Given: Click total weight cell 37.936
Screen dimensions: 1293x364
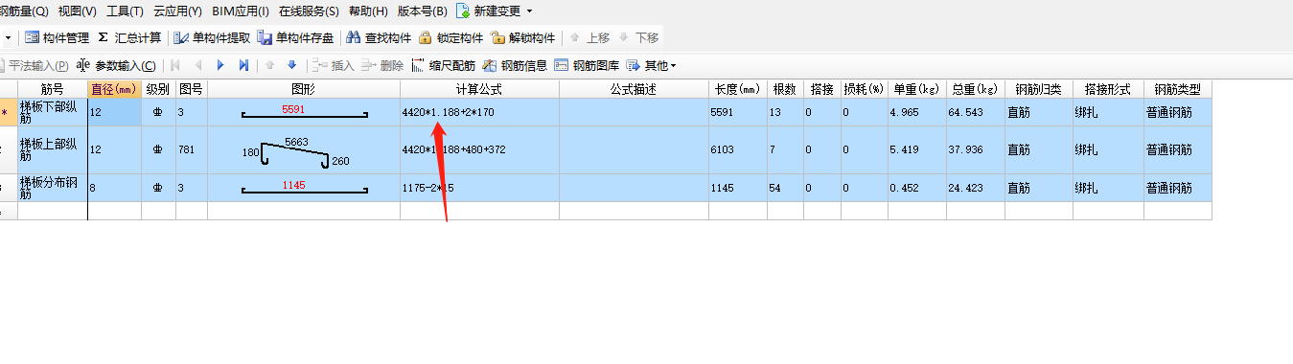Looking at the screenshot, I should 975,150.
